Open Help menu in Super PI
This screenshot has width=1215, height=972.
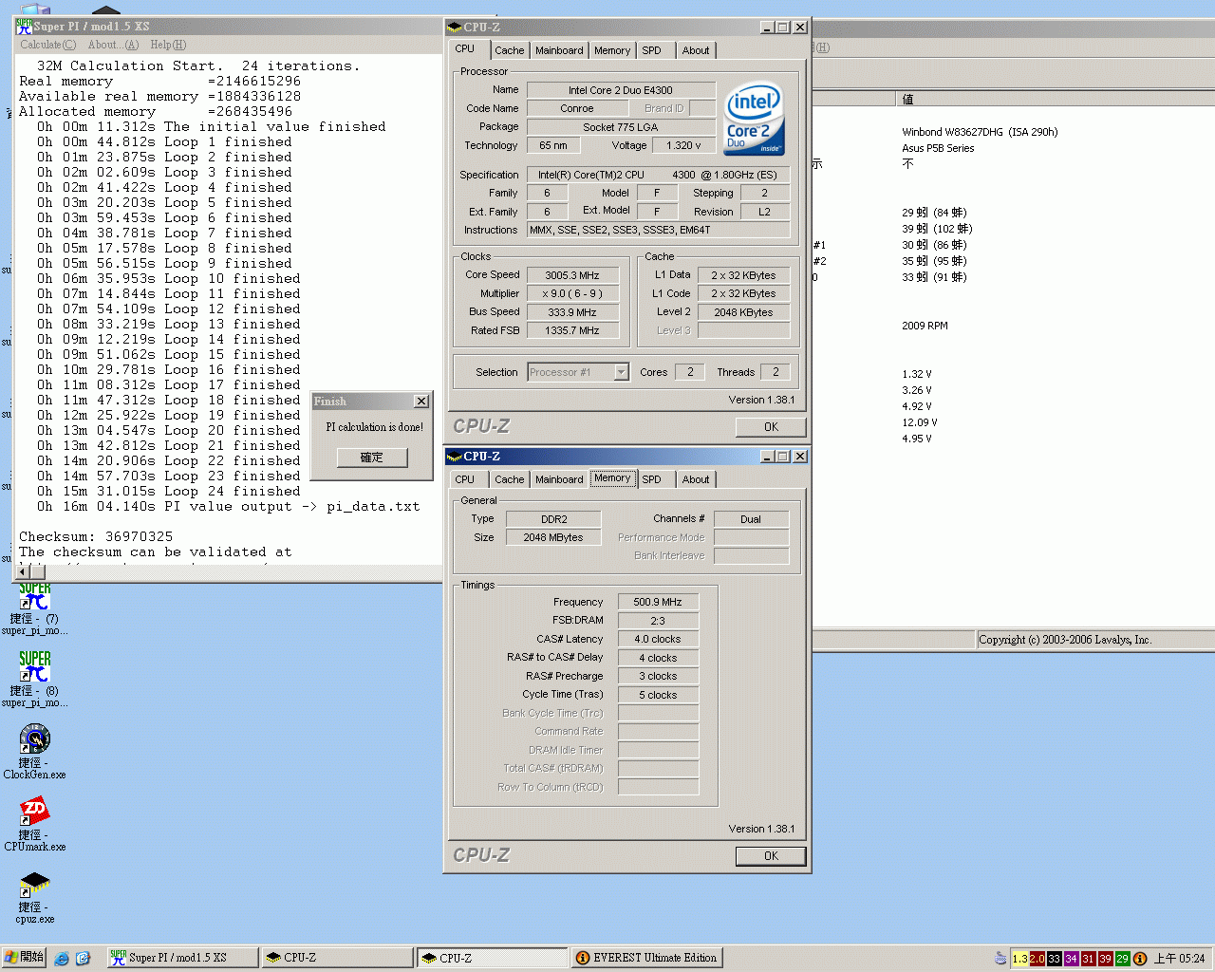coord(168,45)
